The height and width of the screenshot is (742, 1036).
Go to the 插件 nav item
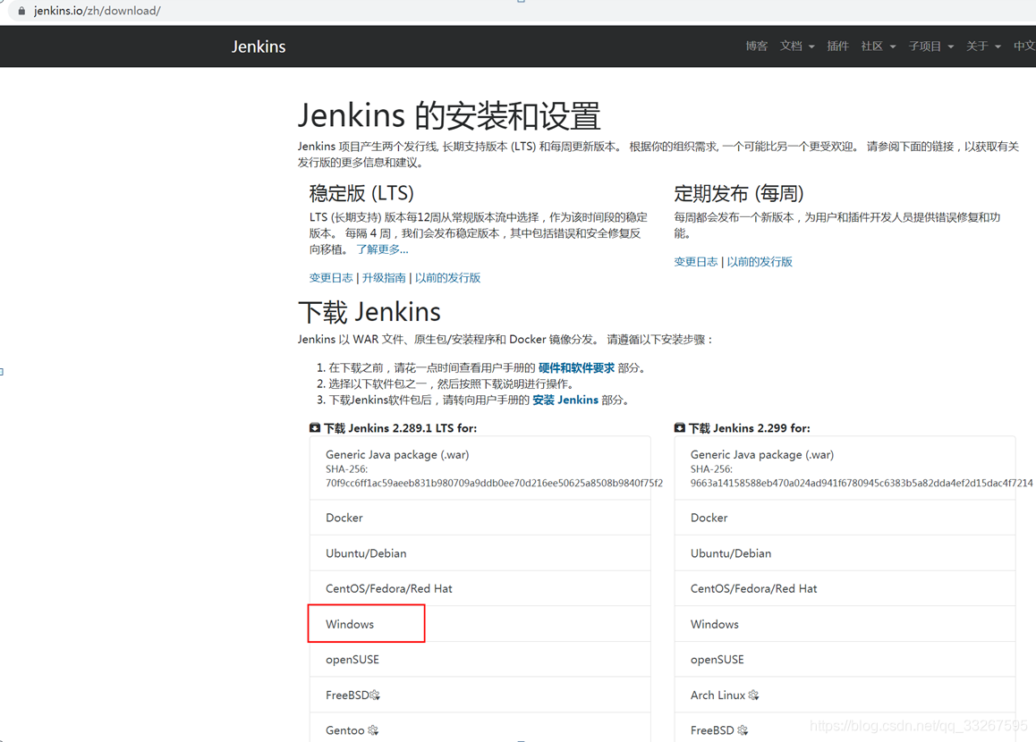(837, 46)
